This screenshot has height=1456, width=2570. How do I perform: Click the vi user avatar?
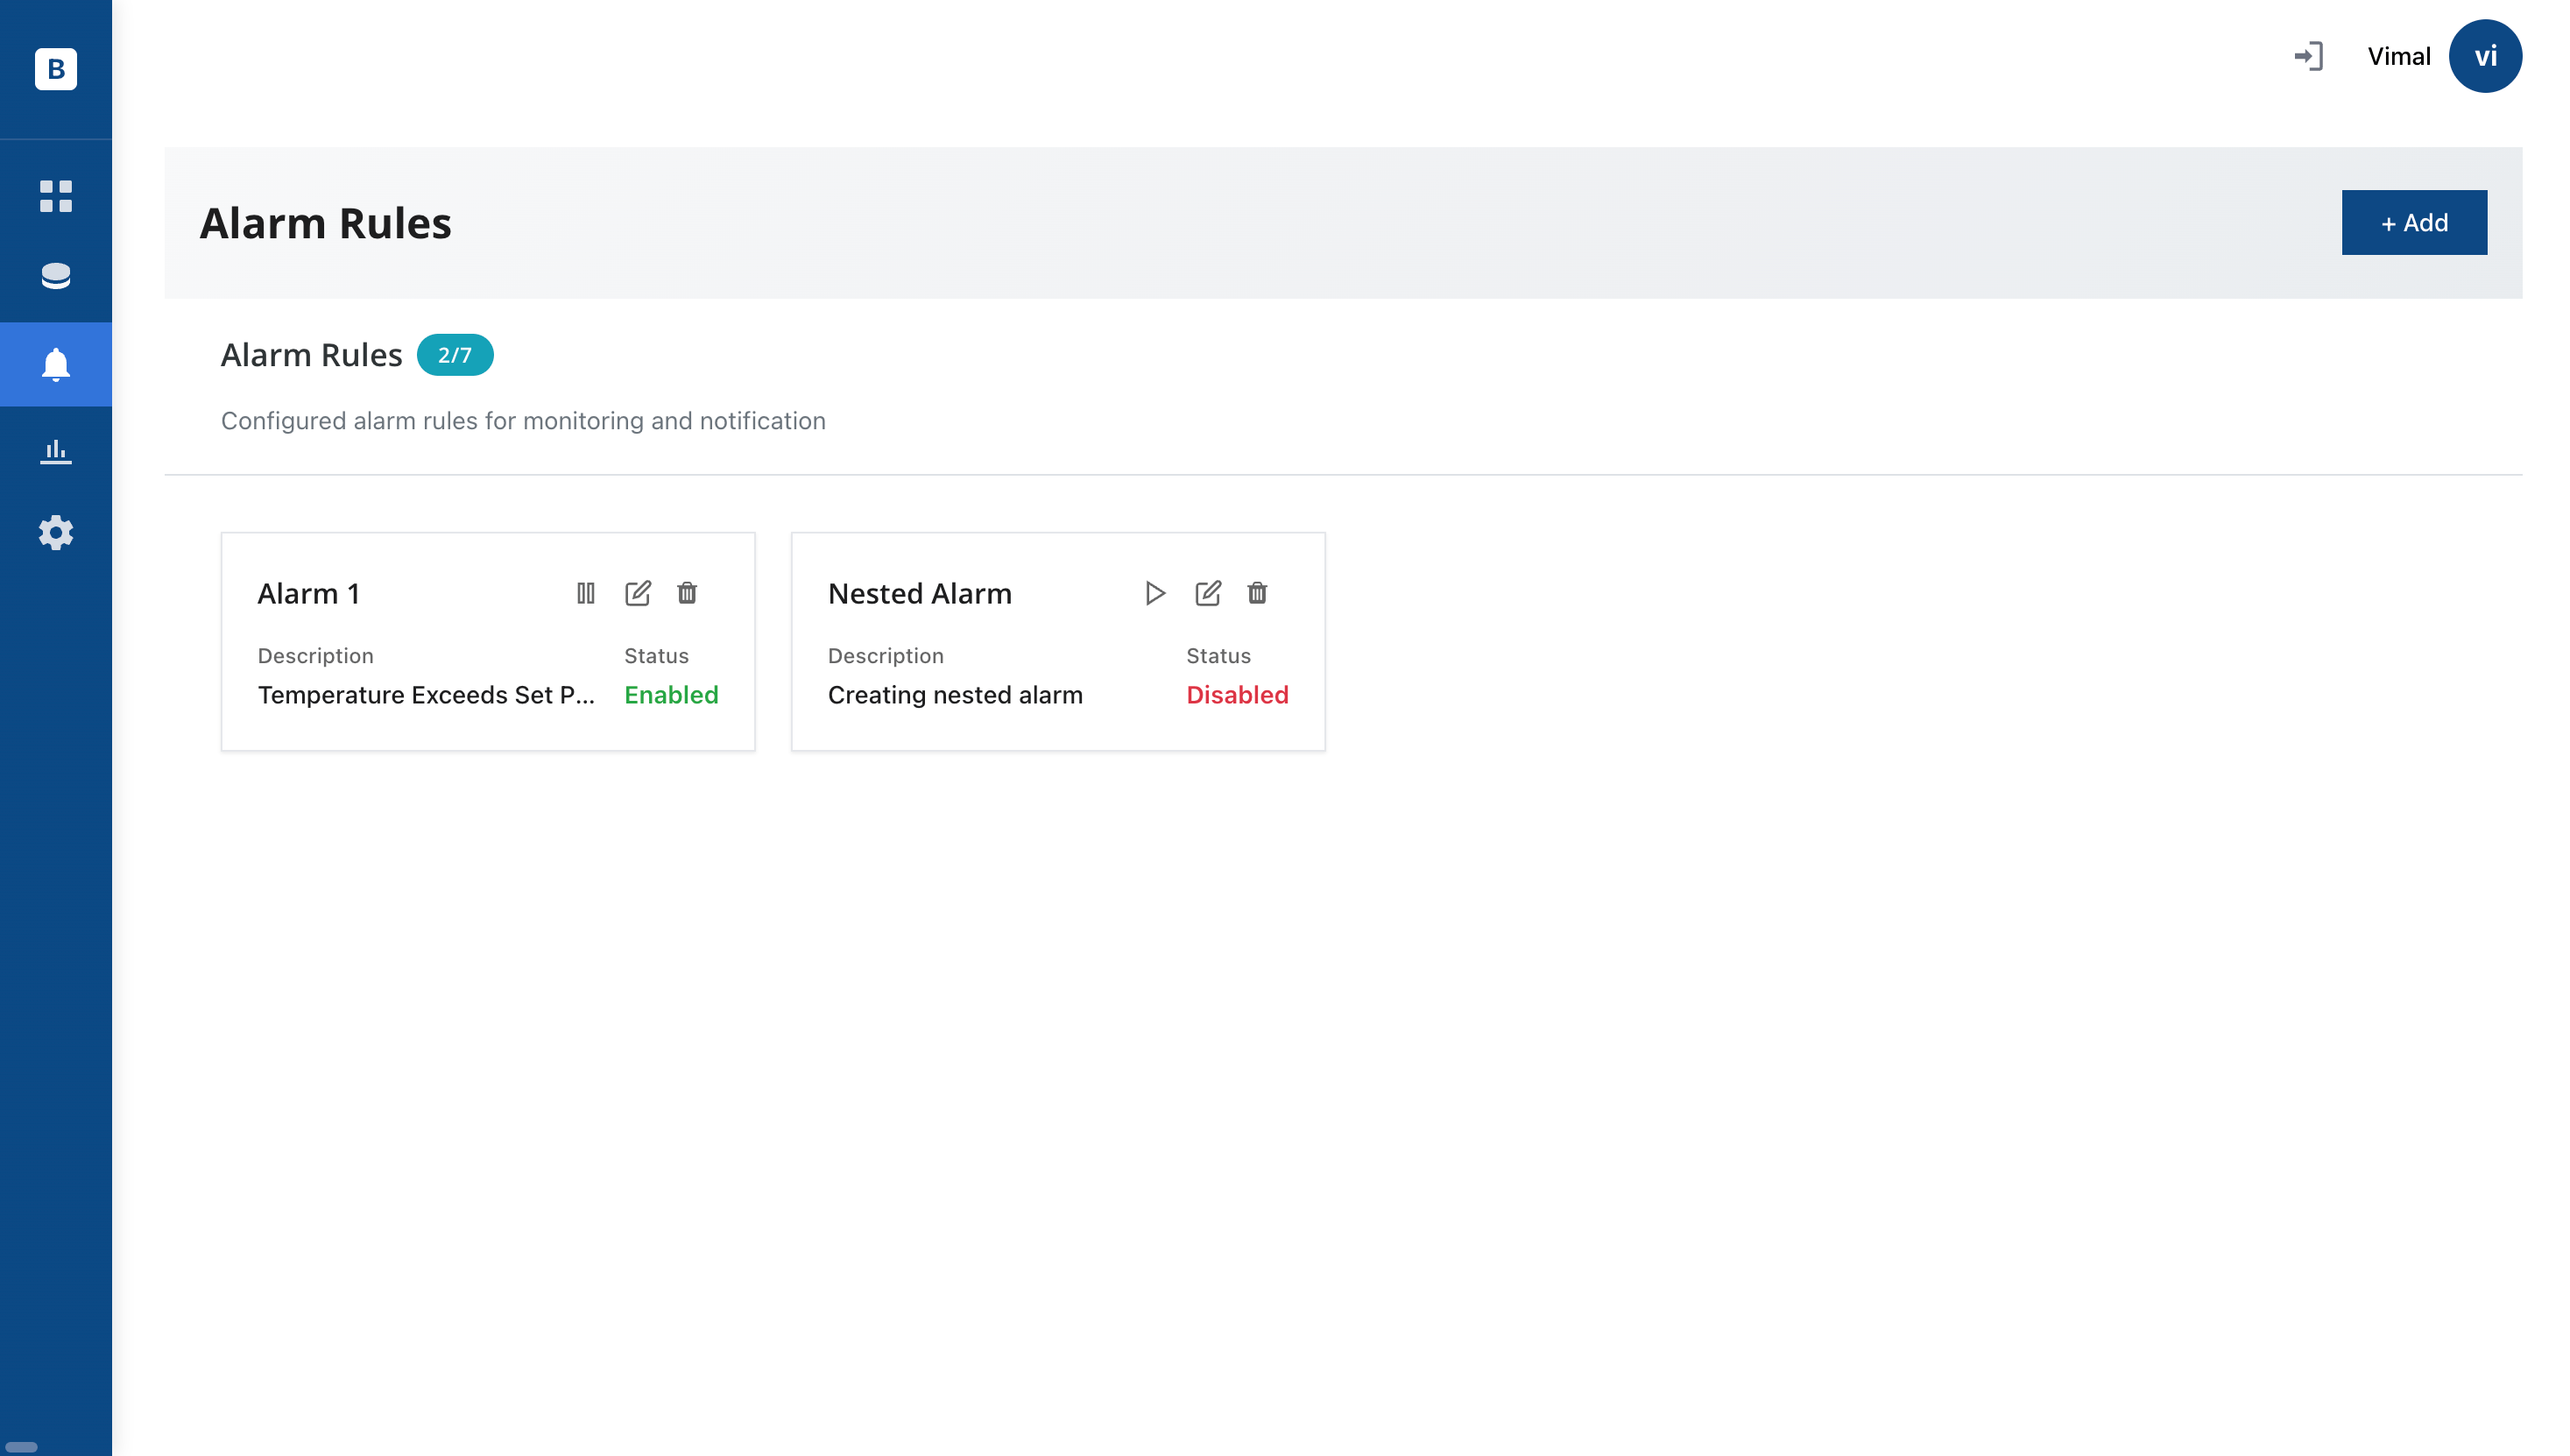pos(2484,56)
